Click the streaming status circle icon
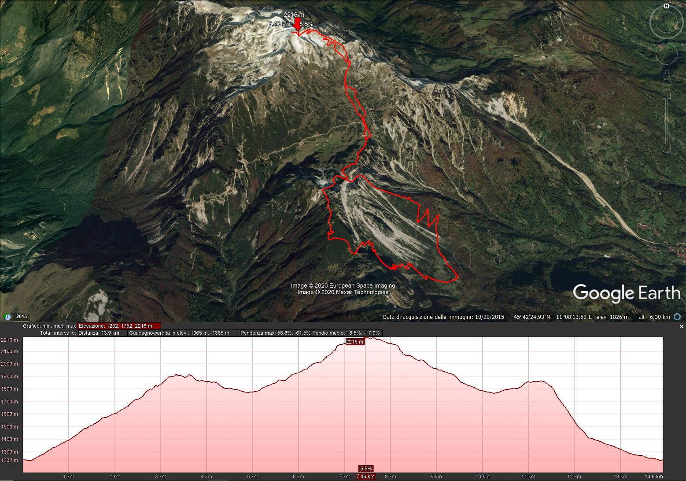686x481 pixels. [x=677, y=317]
